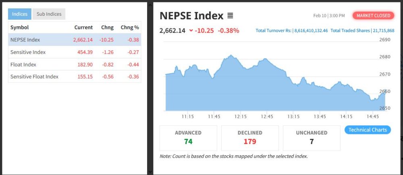Open the menu icon beside NEPSE Index title
This screenshot has width=403, height=175.
(230, 16)
